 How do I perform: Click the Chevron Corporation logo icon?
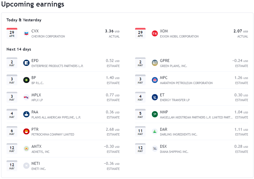point(26,34)
